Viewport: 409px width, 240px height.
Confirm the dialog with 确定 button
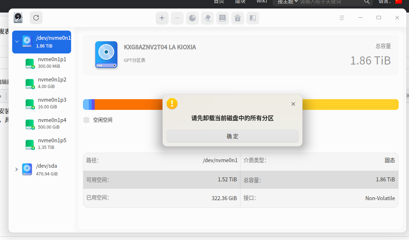[233, 136]
